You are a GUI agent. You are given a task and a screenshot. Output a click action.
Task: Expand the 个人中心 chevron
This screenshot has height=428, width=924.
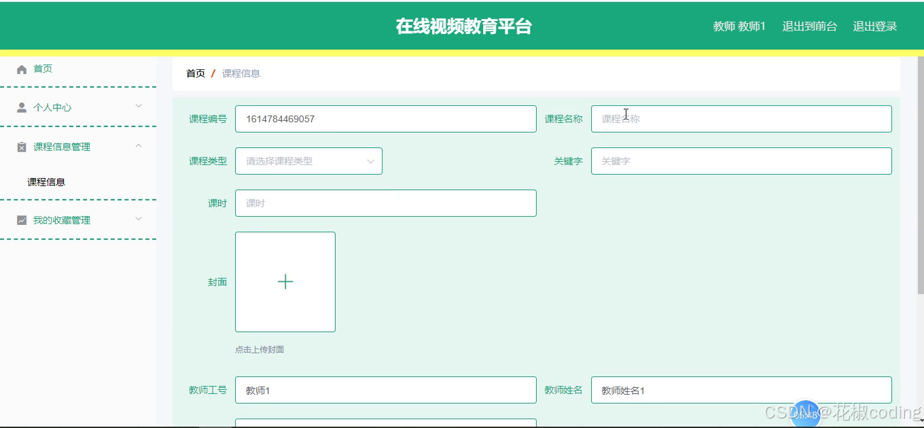point(139,106)
